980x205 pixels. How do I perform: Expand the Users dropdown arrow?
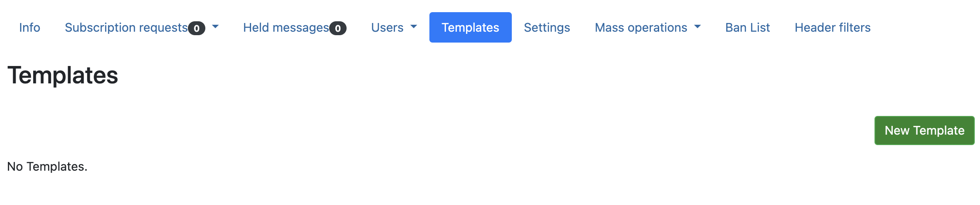pyautogui.click(x=414, y=27)
